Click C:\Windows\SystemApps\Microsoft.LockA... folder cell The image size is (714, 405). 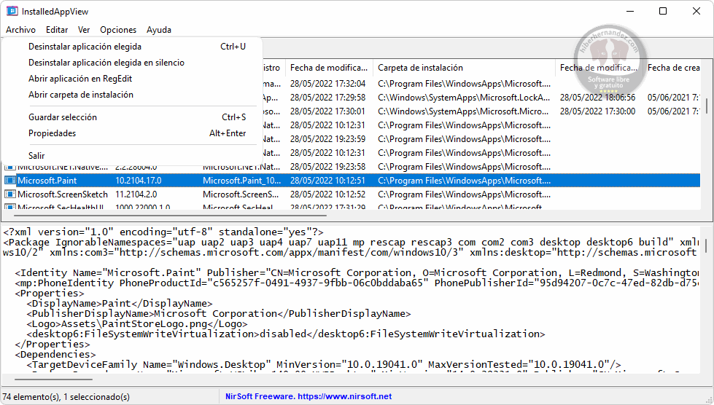(464, 98)
